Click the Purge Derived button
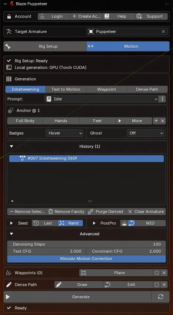The image size is (173, 315). 106,212
